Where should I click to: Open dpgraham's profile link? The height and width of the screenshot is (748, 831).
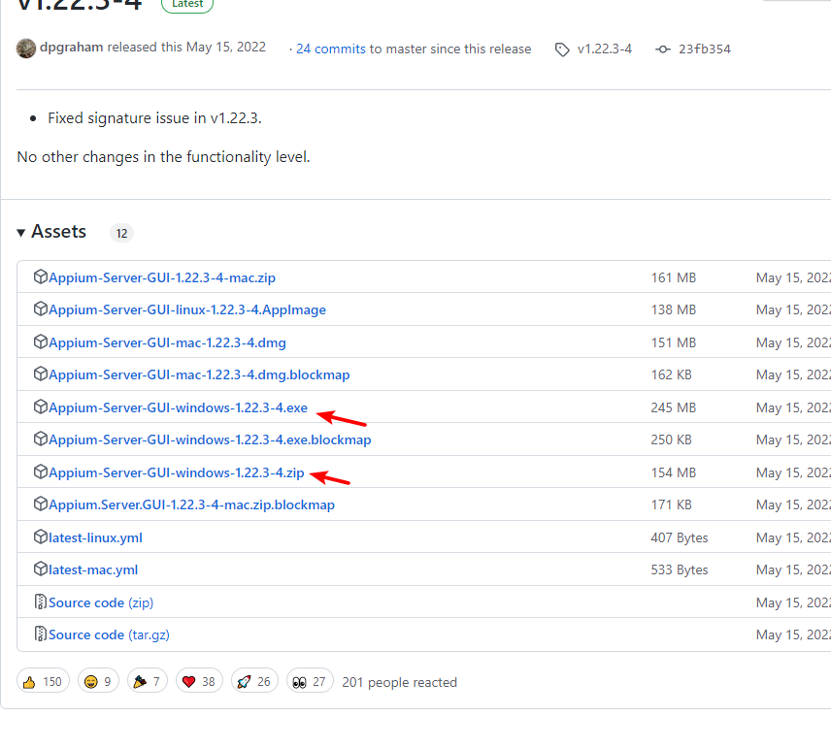point(71,48)
